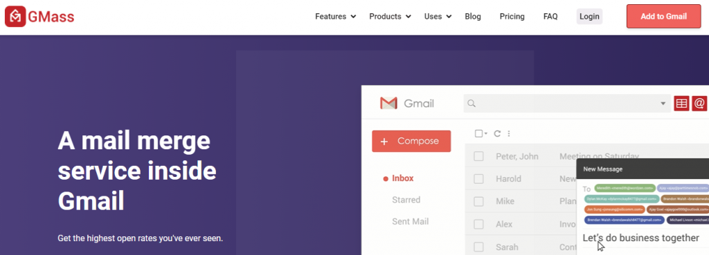
Task: Open the search options dropdown arrow
Action: coord(663,104)
